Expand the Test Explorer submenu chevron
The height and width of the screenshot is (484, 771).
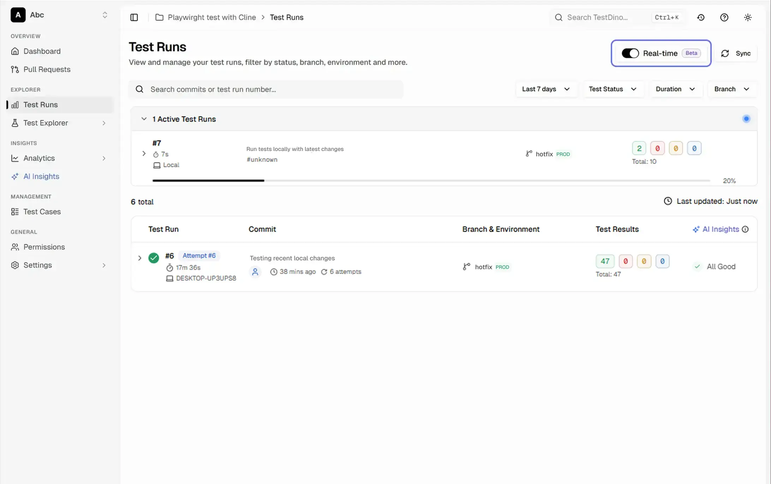pos(104,123)
